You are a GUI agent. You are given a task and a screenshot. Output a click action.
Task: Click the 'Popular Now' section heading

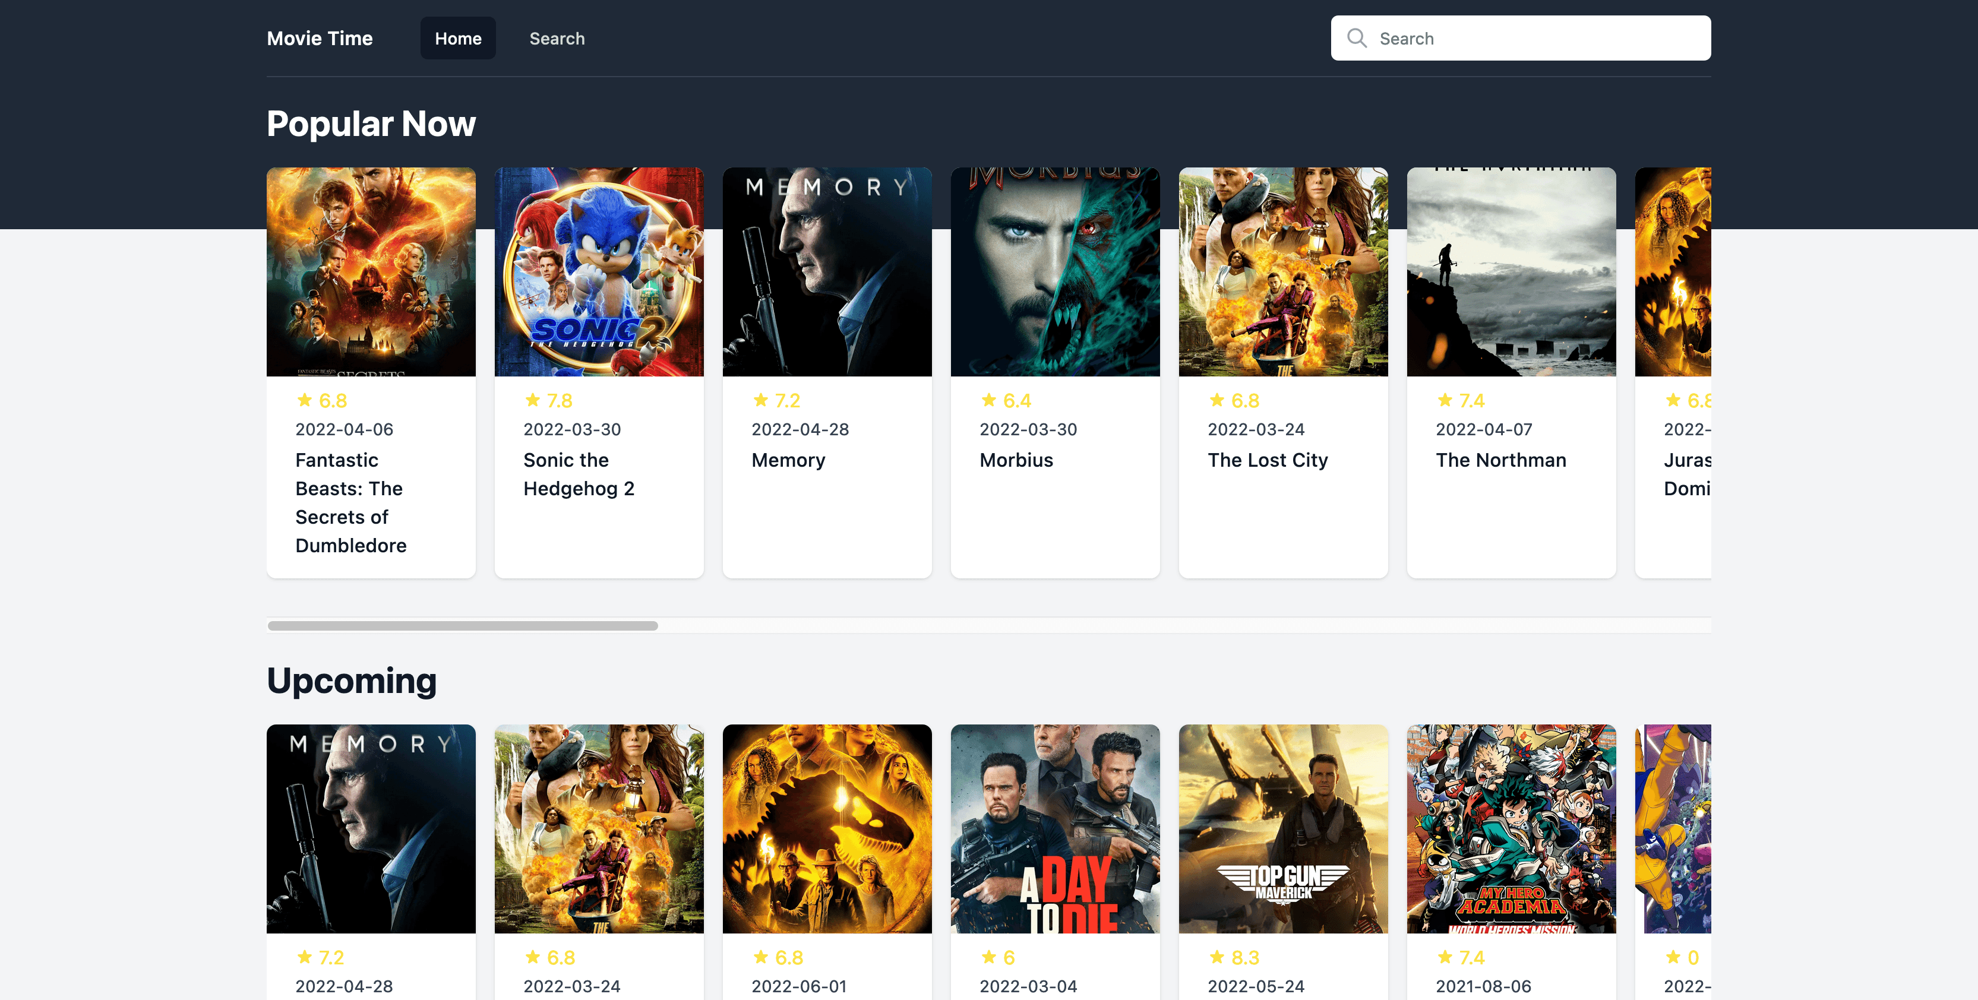pyautogui.click(x=371, y=124)
